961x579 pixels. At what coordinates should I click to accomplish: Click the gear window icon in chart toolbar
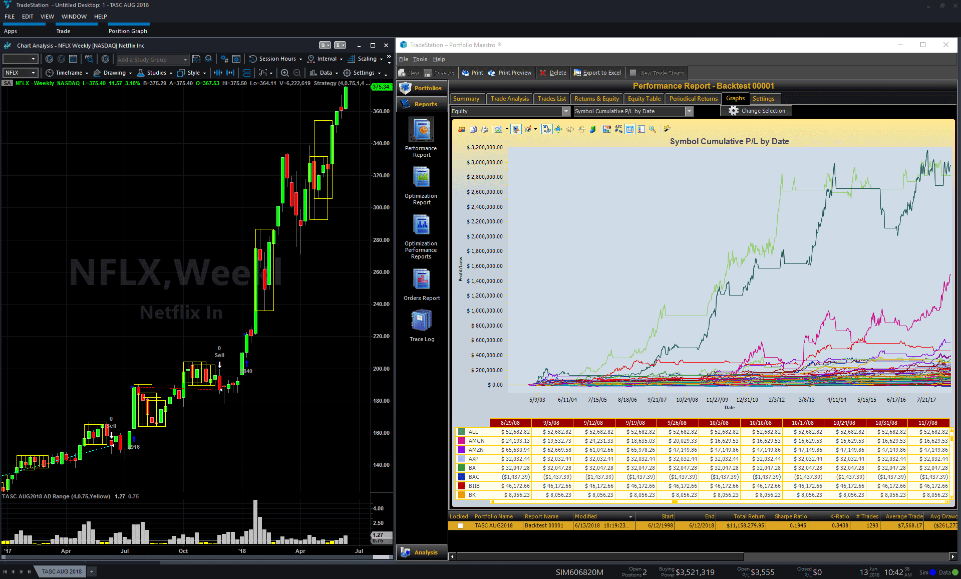pos(236,59)
